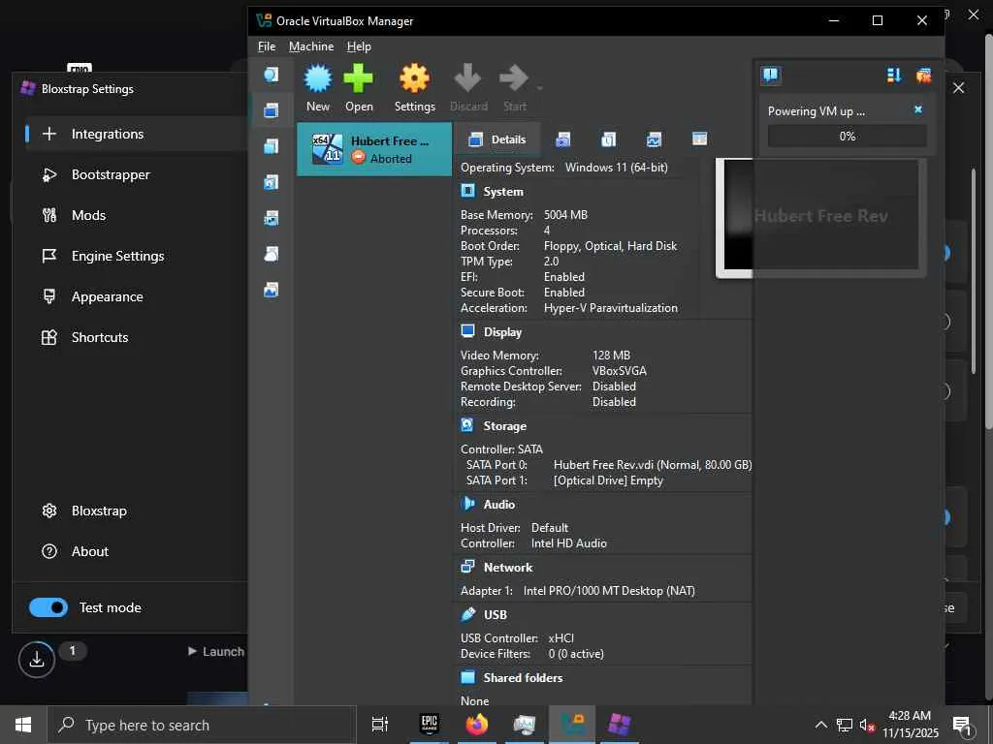Click the Shared folders section heading

[523, 677]
